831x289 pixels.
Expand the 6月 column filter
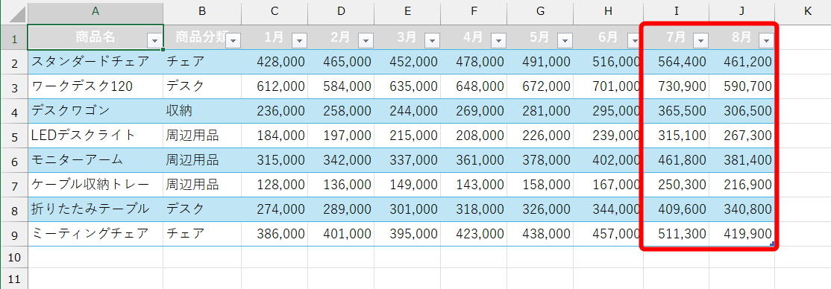pyautogui.click(x=633, y=40)
